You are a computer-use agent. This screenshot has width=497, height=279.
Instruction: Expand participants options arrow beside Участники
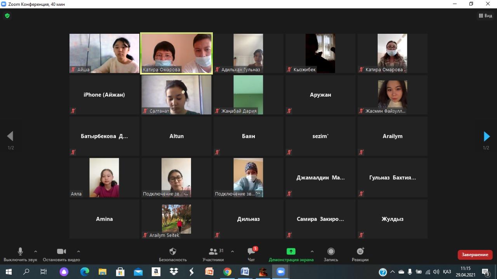233,251
